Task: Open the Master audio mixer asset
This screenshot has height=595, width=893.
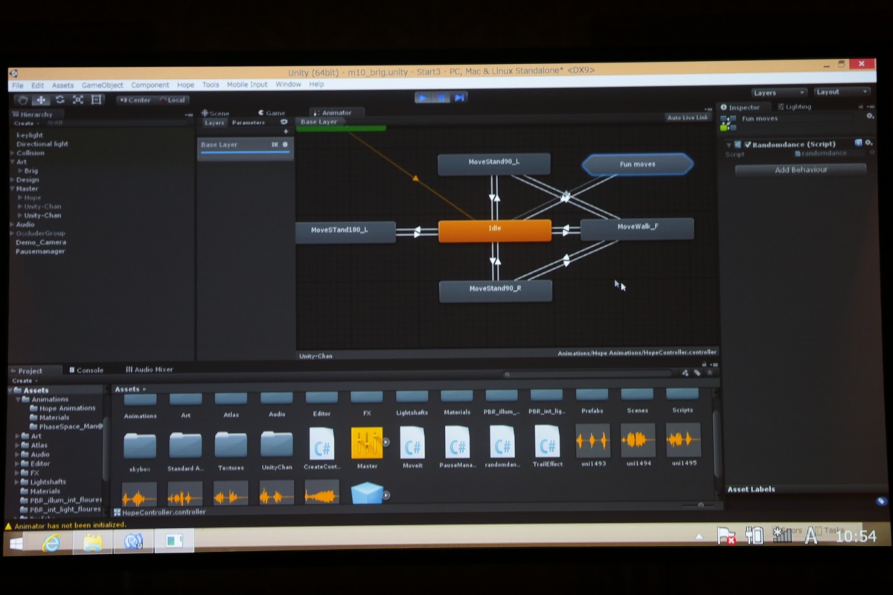Action: 367,443
